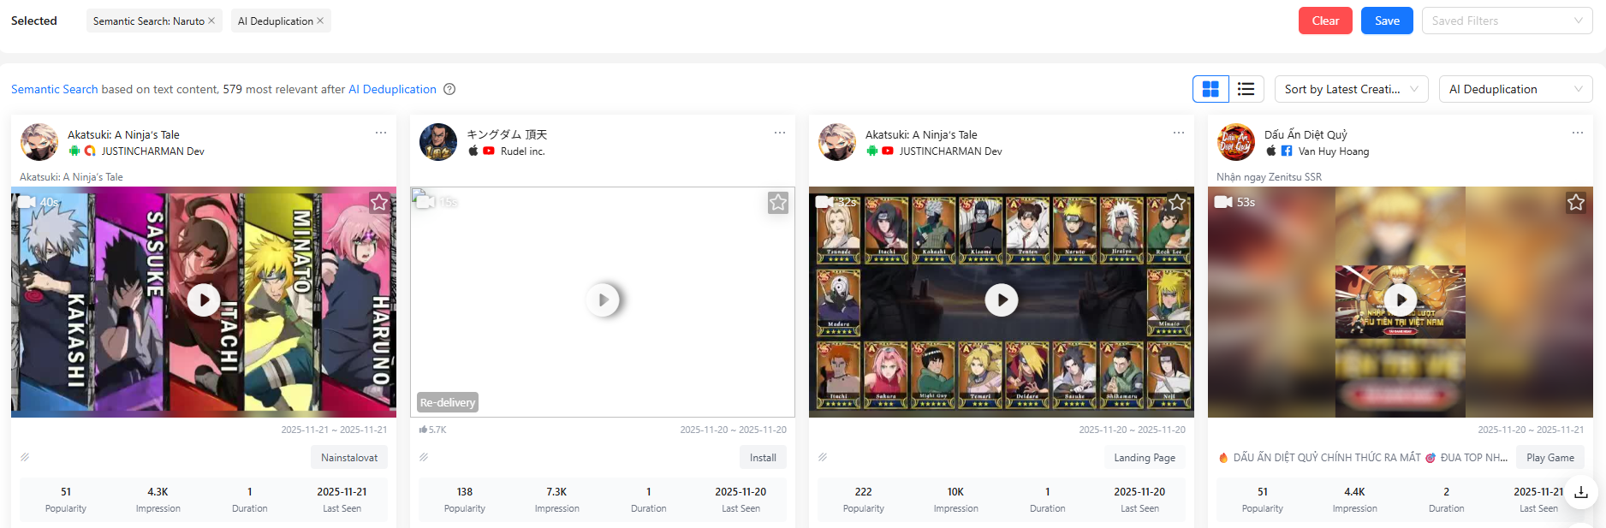This screenshot has width=1606, height=528.
Task: Click the 222 Popularity value
Action: 864,491
